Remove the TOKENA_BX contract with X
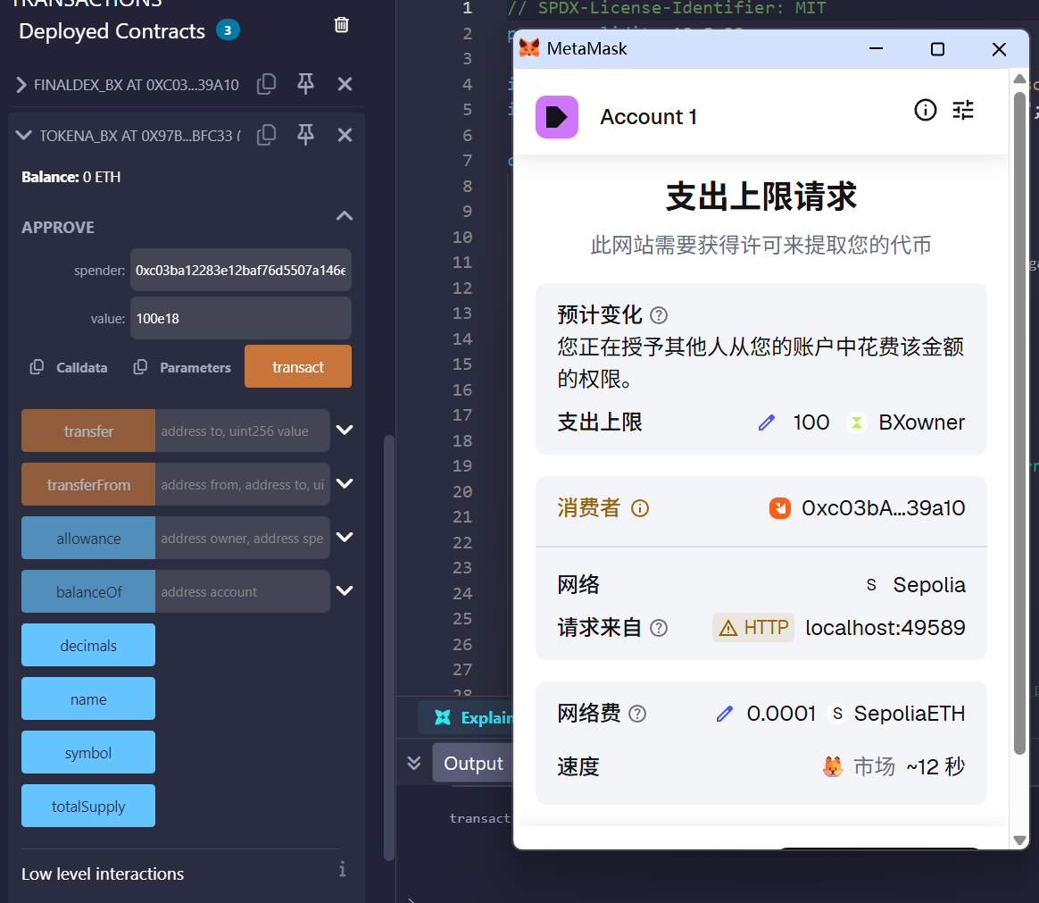 tap(345, 136)
